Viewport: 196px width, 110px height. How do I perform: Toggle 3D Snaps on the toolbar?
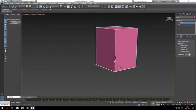72,7
